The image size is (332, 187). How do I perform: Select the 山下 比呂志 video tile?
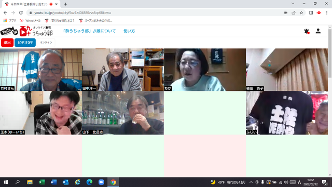coord(123,113)
